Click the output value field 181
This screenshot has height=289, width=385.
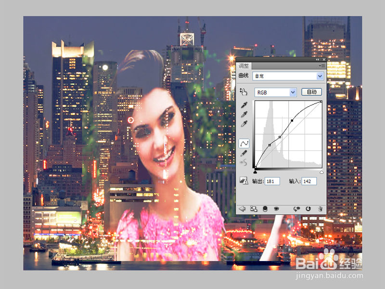tap(272, 182)
